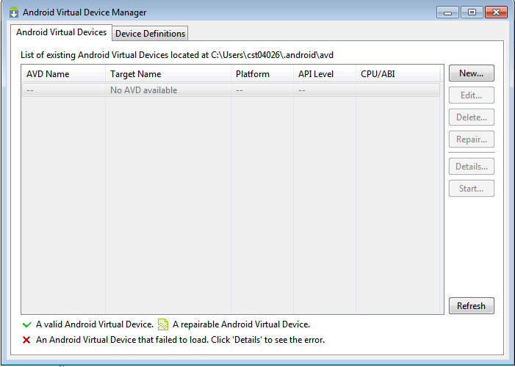
Task: Click the Edit... button
Action: click(472, 95)
